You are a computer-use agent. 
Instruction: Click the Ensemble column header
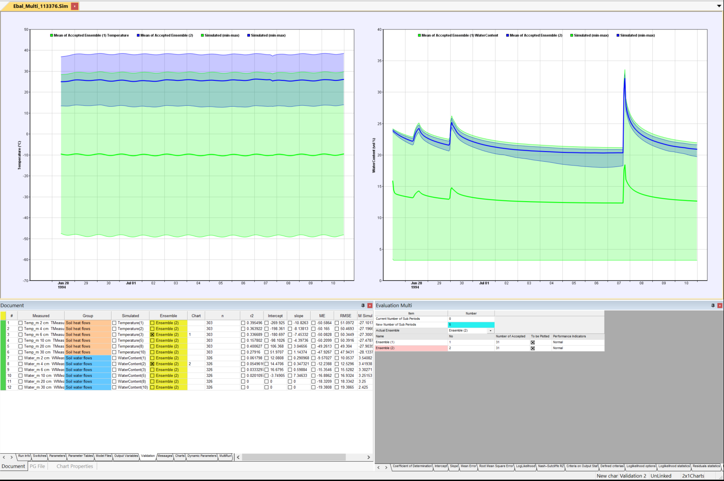tap(168, 315)
